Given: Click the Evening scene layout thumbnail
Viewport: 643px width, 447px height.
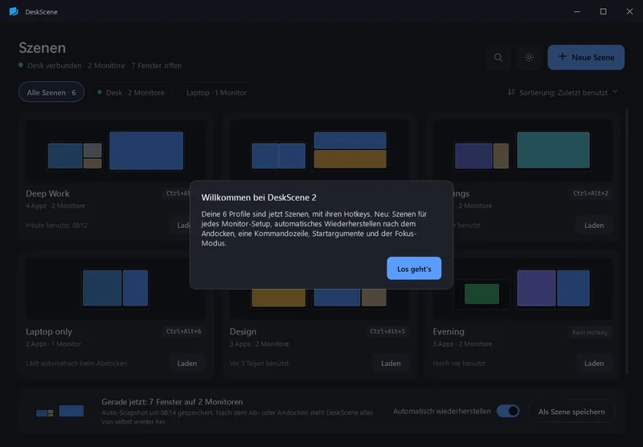Looking at the screenshot, I should pos(522,288).
